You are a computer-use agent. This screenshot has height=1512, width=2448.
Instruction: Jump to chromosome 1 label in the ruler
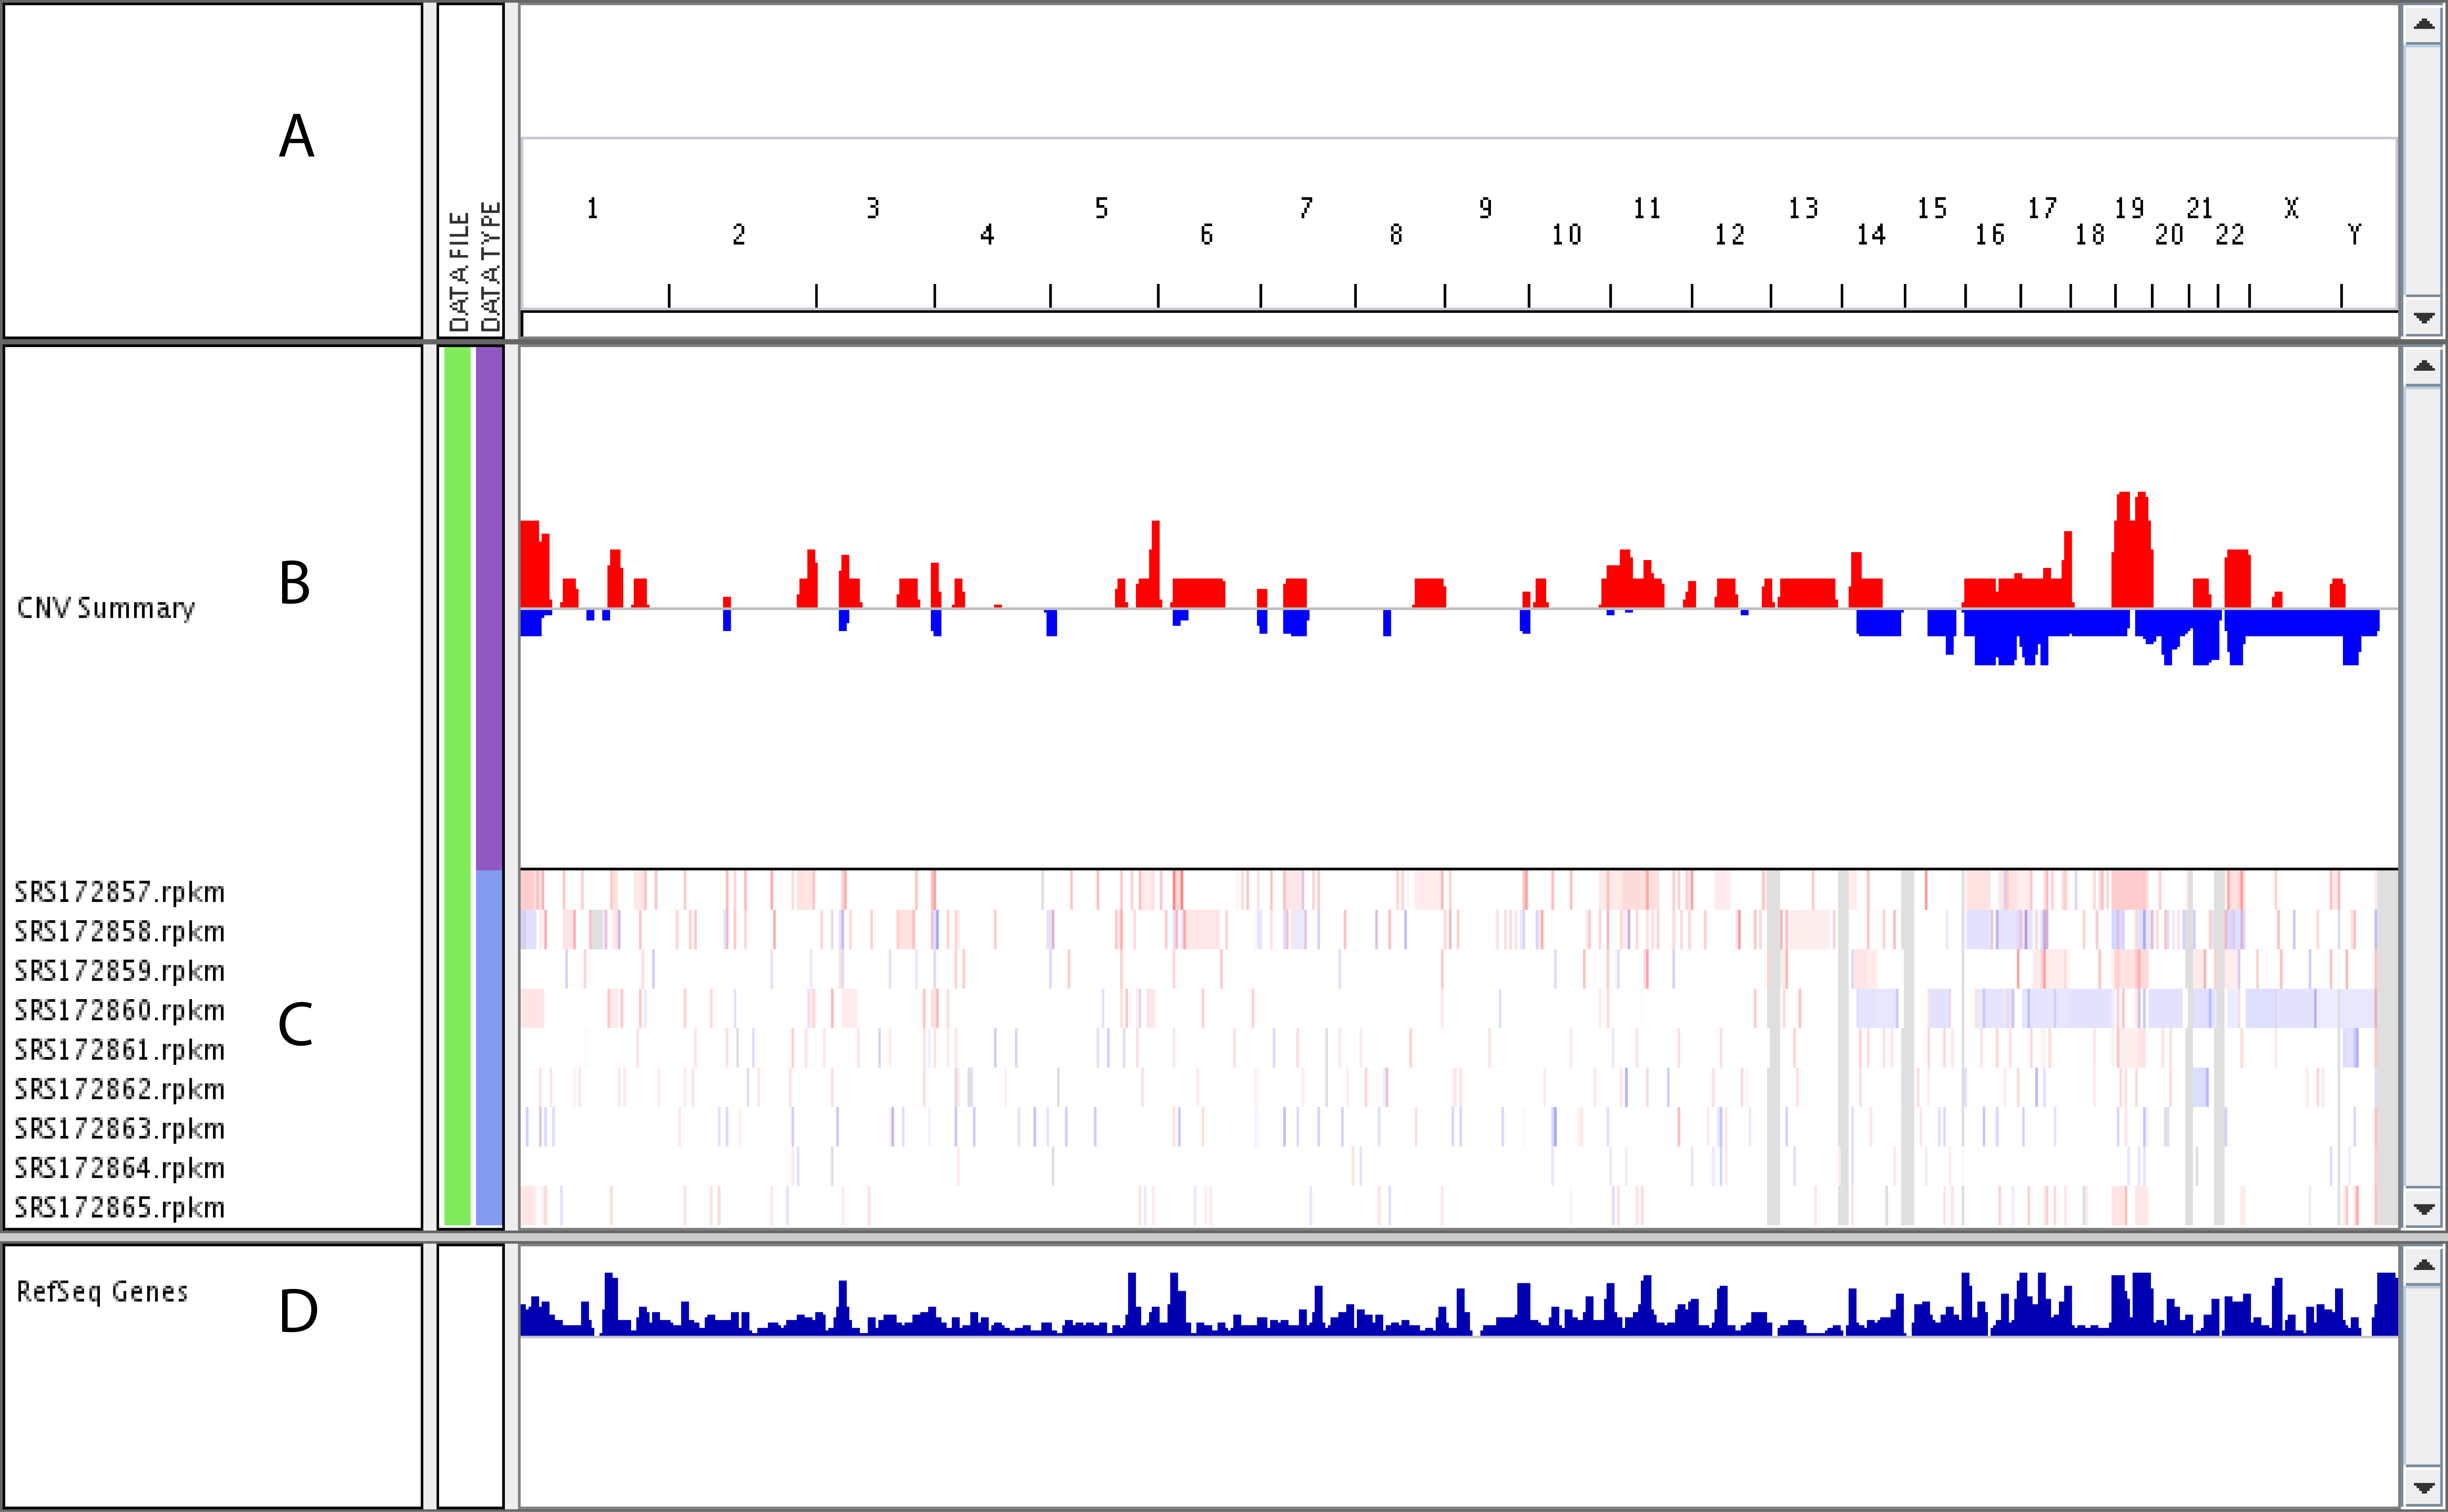(x=593, y=208)
